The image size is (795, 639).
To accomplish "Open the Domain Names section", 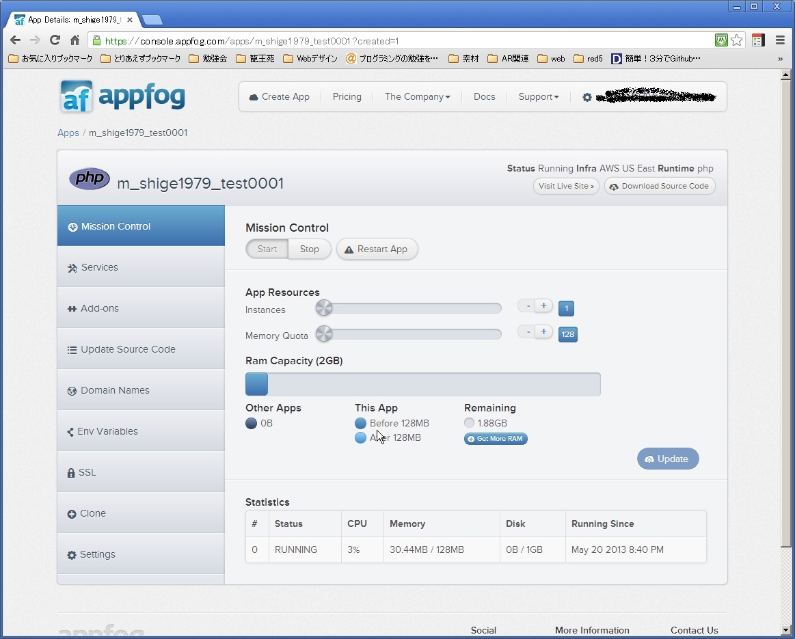I will (x=141, y=390).
